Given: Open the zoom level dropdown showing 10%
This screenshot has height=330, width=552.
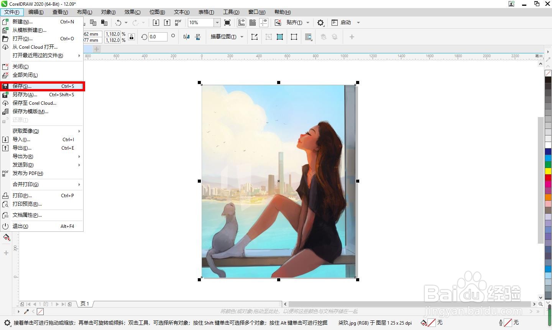Looking at the screenshot, I should coord(217,23).
